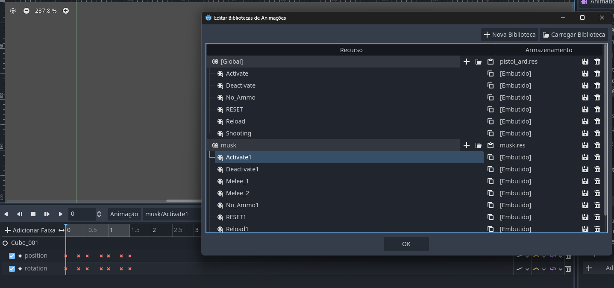Delete the Melee_1 animation
Viewport: 614px width, 288px height.
point(597,181)
